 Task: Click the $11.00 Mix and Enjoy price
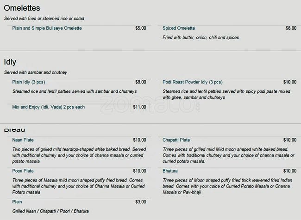tap(139, 107)
